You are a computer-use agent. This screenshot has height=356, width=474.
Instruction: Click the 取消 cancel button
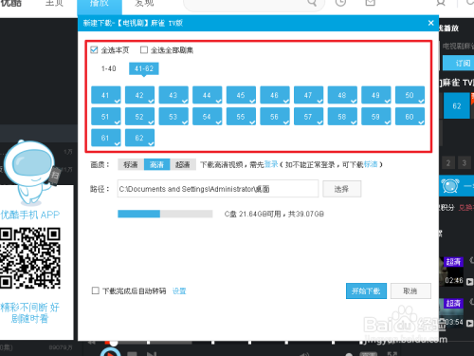point(410,290)
